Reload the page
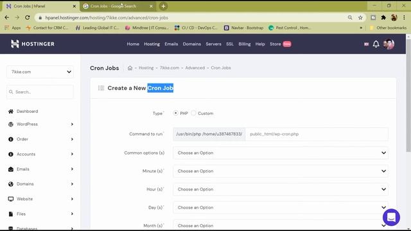This screenshot has width=411, height=231. (27, 17)
